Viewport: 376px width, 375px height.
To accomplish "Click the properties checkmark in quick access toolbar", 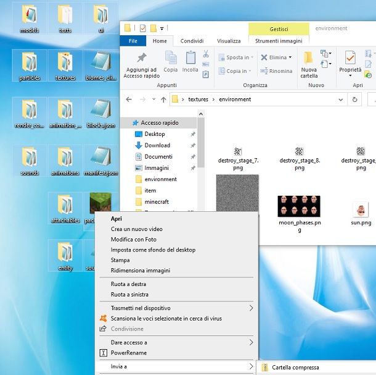I will coord(142,28).
